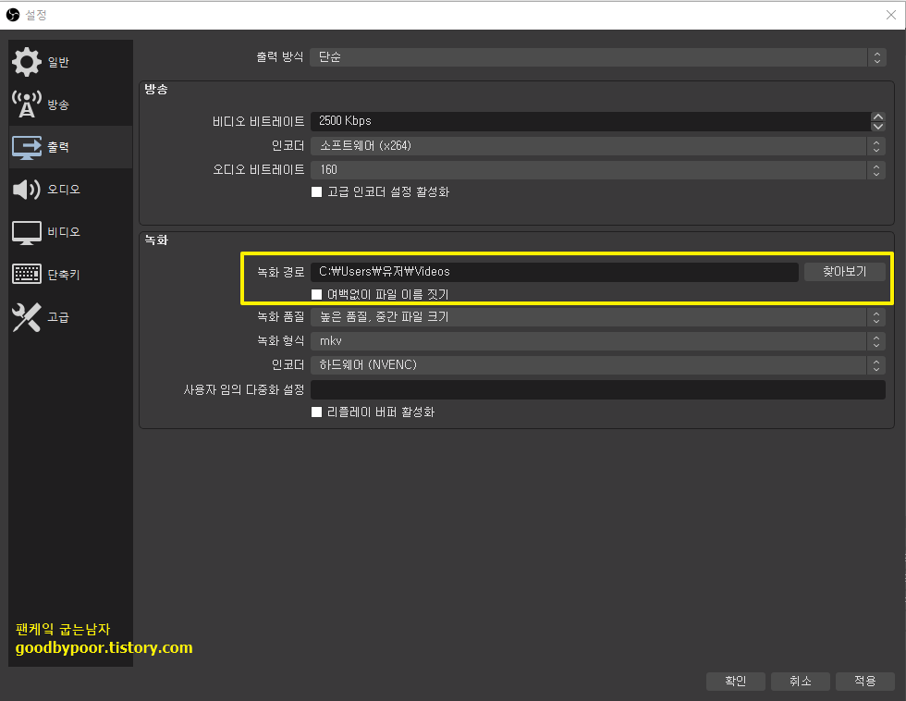Switch to the 오디오 settings section
The width and height of the screenshot is (906, 701).
[x=70, y=190]
